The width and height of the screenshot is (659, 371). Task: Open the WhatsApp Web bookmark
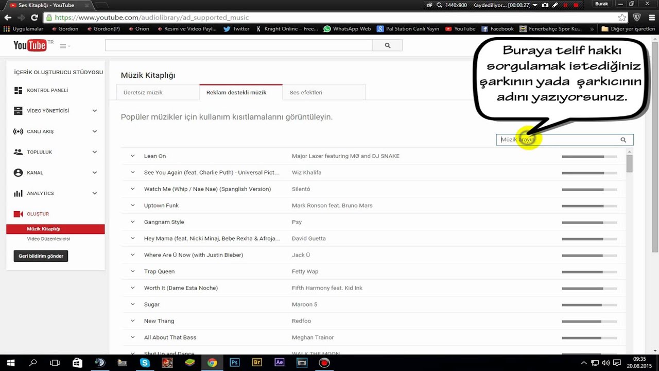(348, 29)
